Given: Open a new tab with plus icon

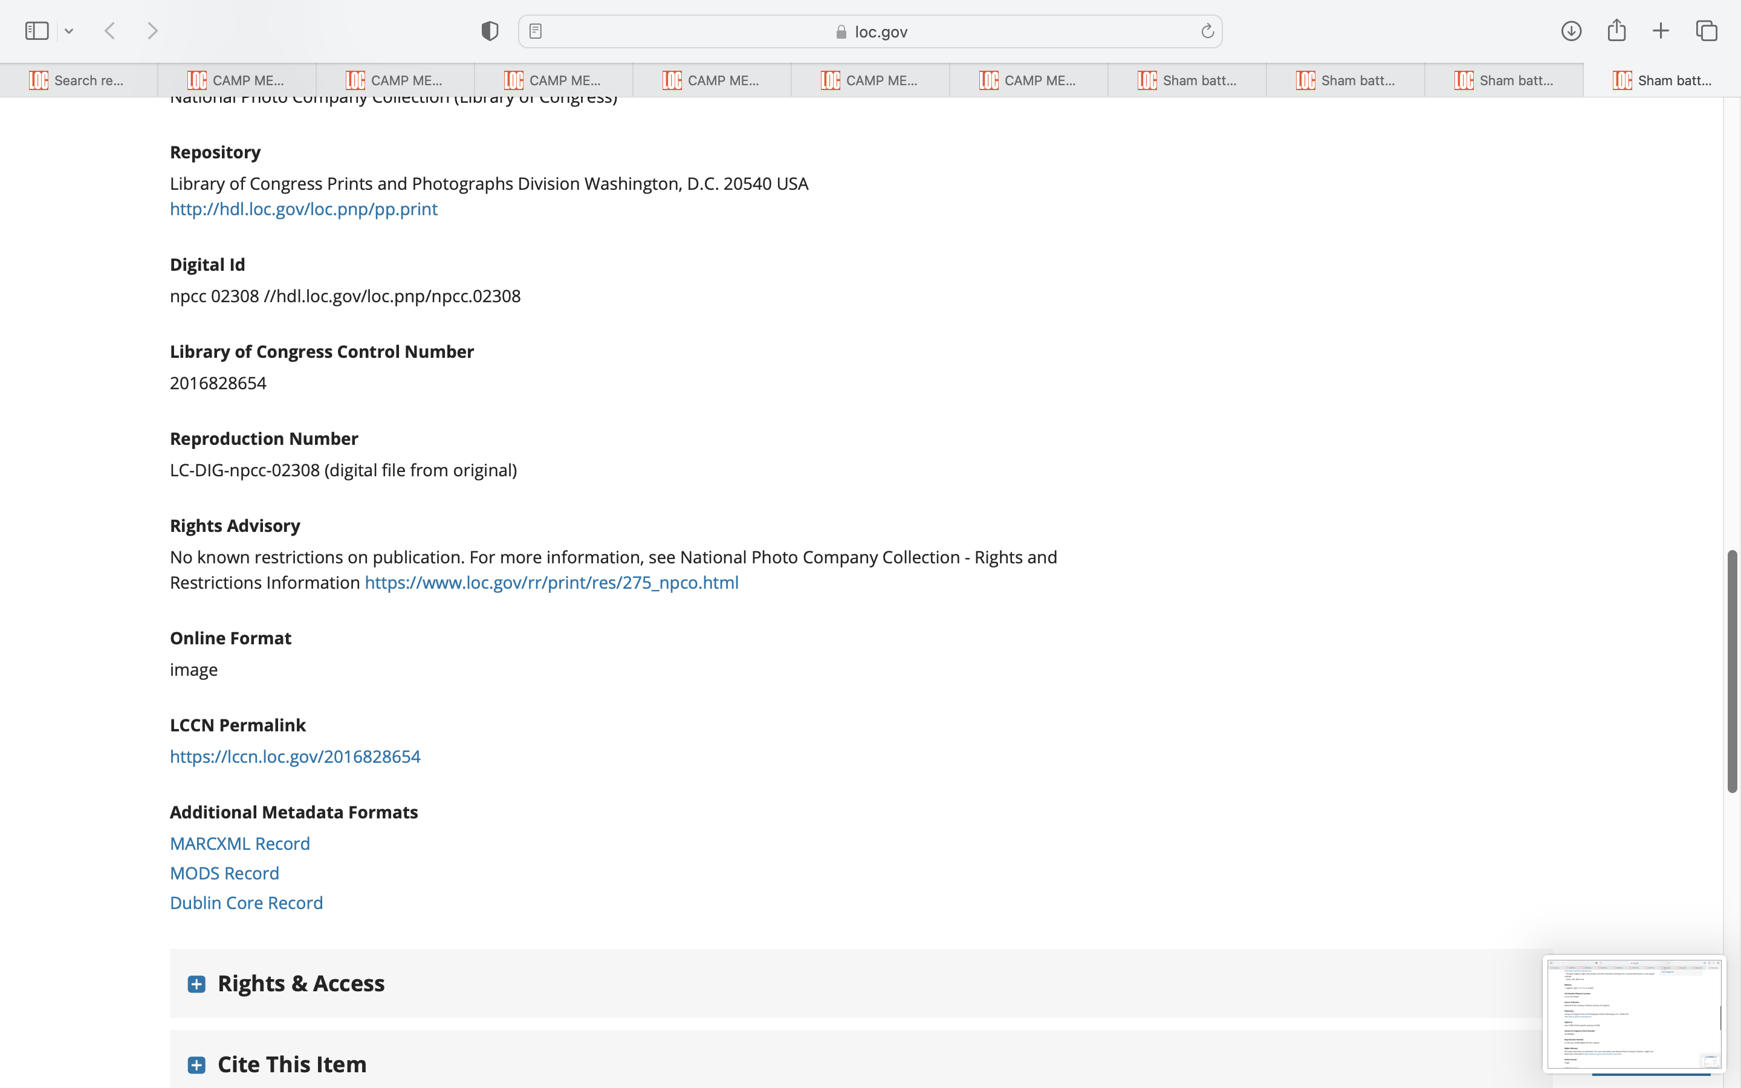Looking at the screenshot, I should pyautogui.click(x=1661, y=31).
